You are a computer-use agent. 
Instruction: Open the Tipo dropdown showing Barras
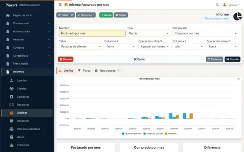click(x=149, y=33)
